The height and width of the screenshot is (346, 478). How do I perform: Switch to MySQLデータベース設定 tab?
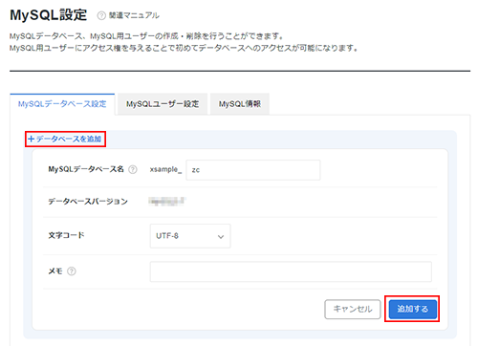(62, 104)
